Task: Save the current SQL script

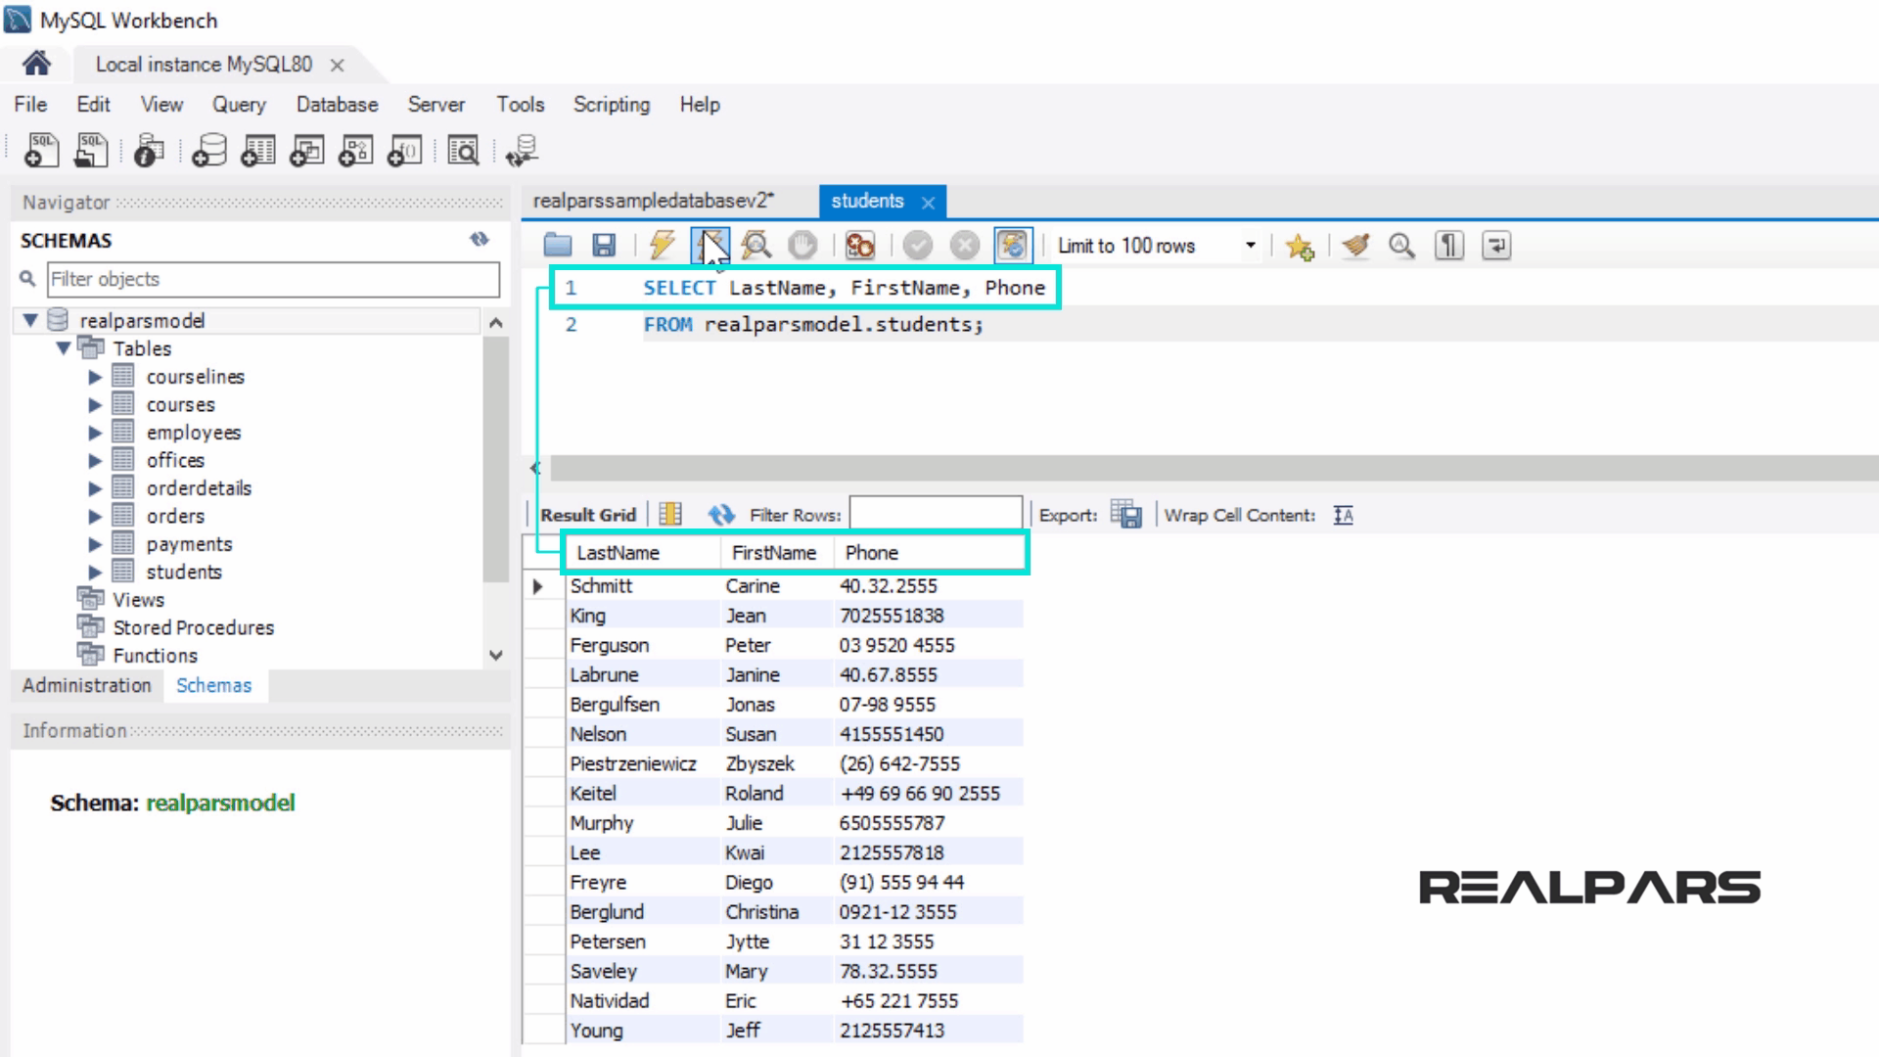Action: (x=604, y=246)
